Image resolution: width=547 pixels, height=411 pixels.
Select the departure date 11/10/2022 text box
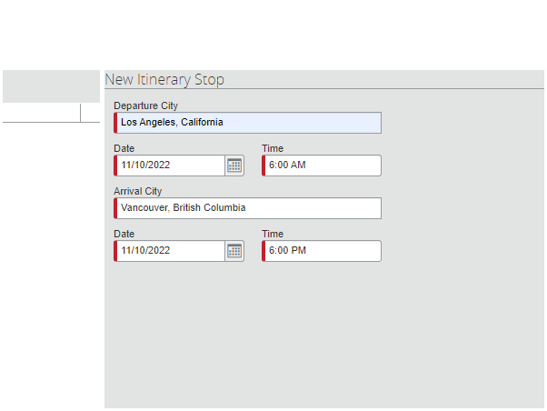tap(170, 165)
